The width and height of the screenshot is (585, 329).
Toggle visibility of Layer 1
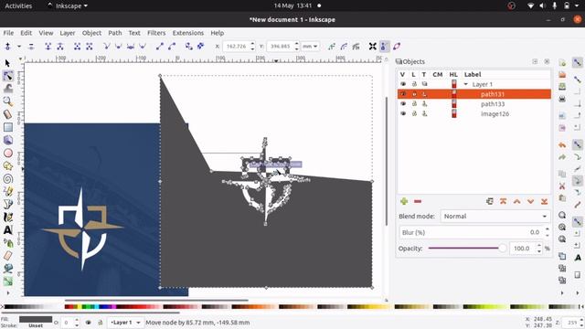click(x=403, y=84)
